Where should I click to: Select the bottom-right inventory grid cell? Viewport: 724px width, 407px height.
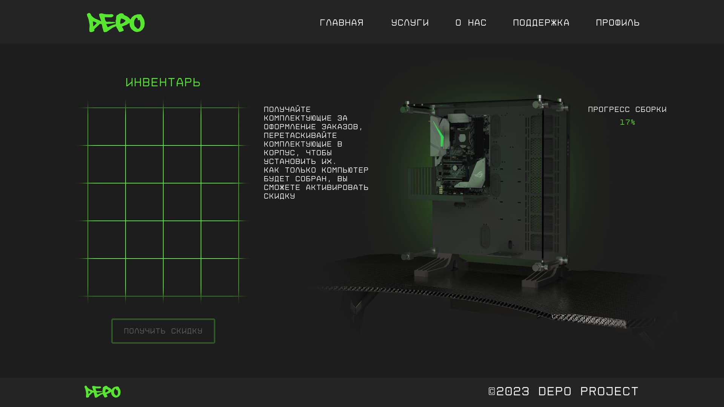(220, 277)
